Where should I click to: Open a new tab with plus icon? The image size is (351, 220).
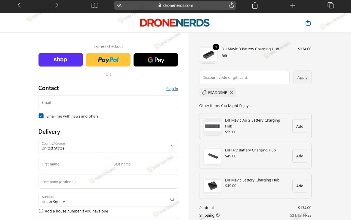click(x=293, y=5)
